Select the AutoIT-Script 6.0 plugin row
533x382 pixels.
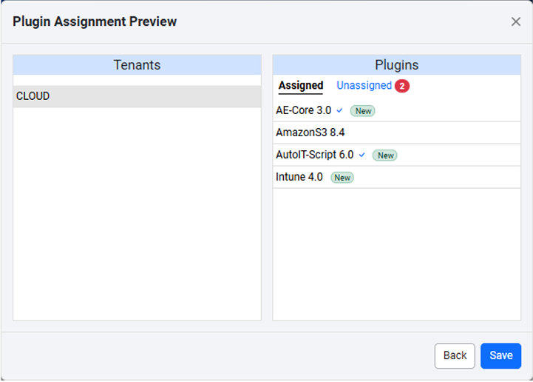point(396,155)
